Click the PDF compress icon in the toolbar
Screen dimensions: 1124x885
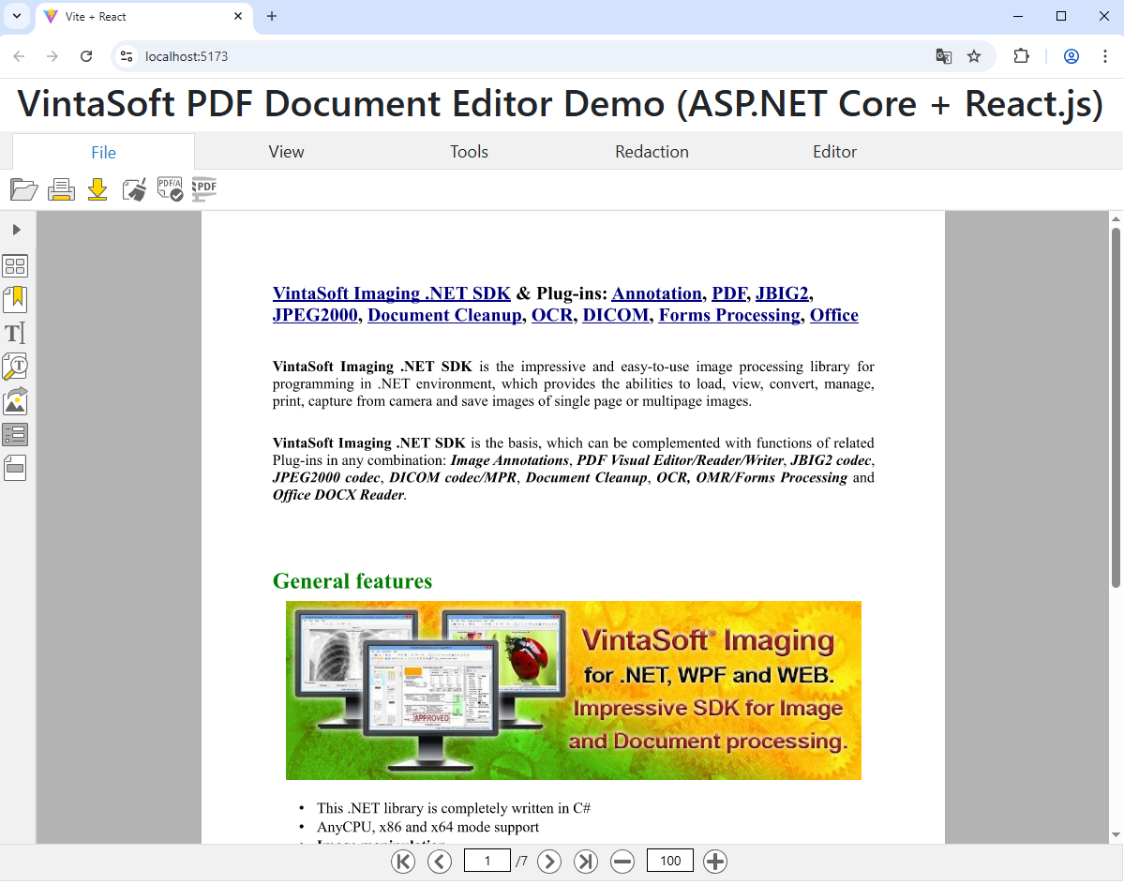coord(204,189)
